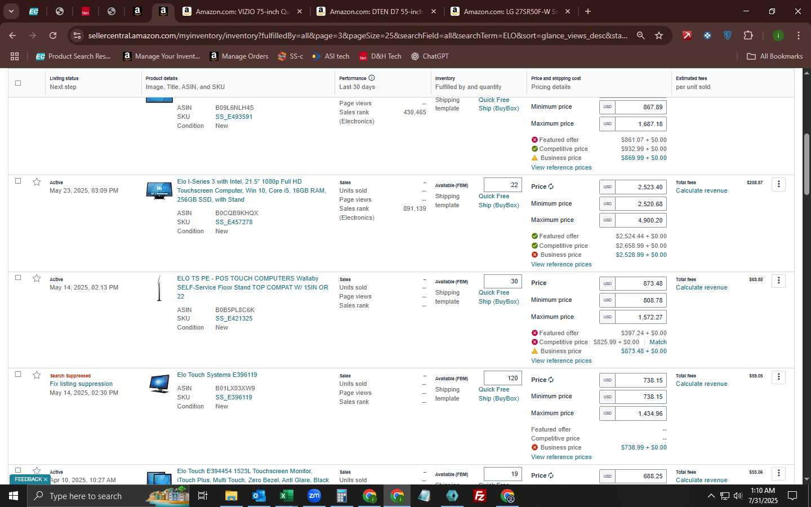811x507 pixels.
Task: Star the ELO TS PE Wallaby listing
Action: (x=37, y=278)
